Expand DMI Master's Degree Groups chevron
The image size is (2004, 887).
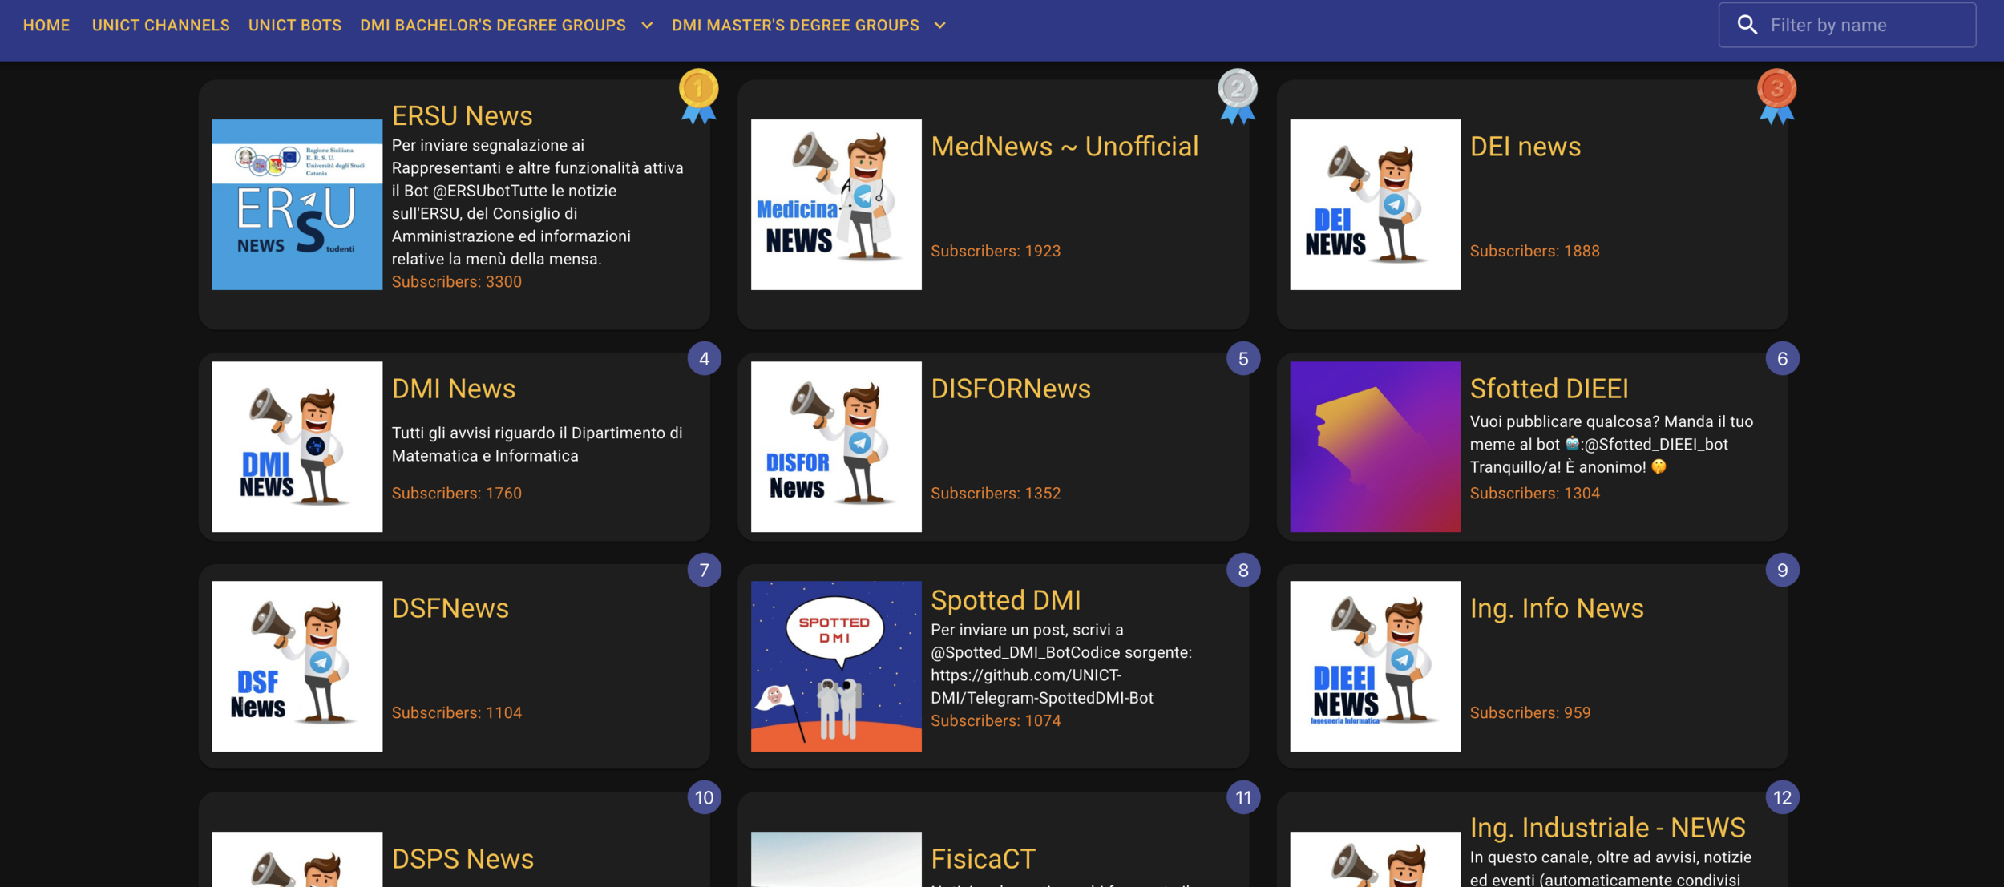(939, 26)
